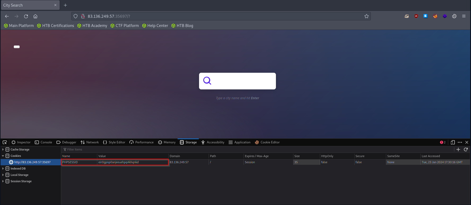This screenshot has height=205, width=471.
Task: Click the home page icon
Action: click(35, 16)
